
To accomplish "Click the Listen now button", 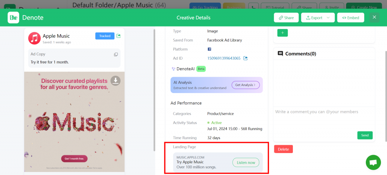I will click(246, 163).
